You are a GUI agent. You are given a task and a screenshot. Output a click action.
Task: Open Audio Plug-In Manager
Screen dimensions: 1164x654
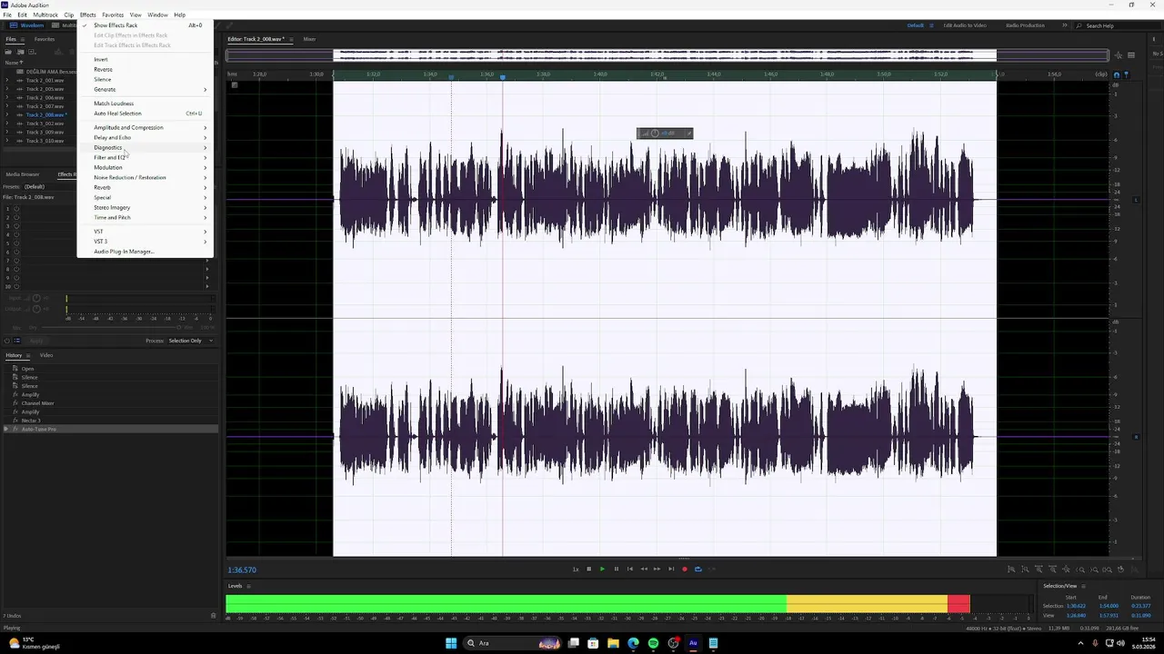pos(145,252)
